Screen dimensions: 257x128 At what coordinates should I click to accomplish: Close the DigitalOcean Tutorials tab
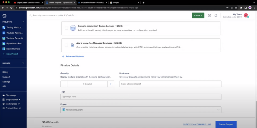coord(42,3)
